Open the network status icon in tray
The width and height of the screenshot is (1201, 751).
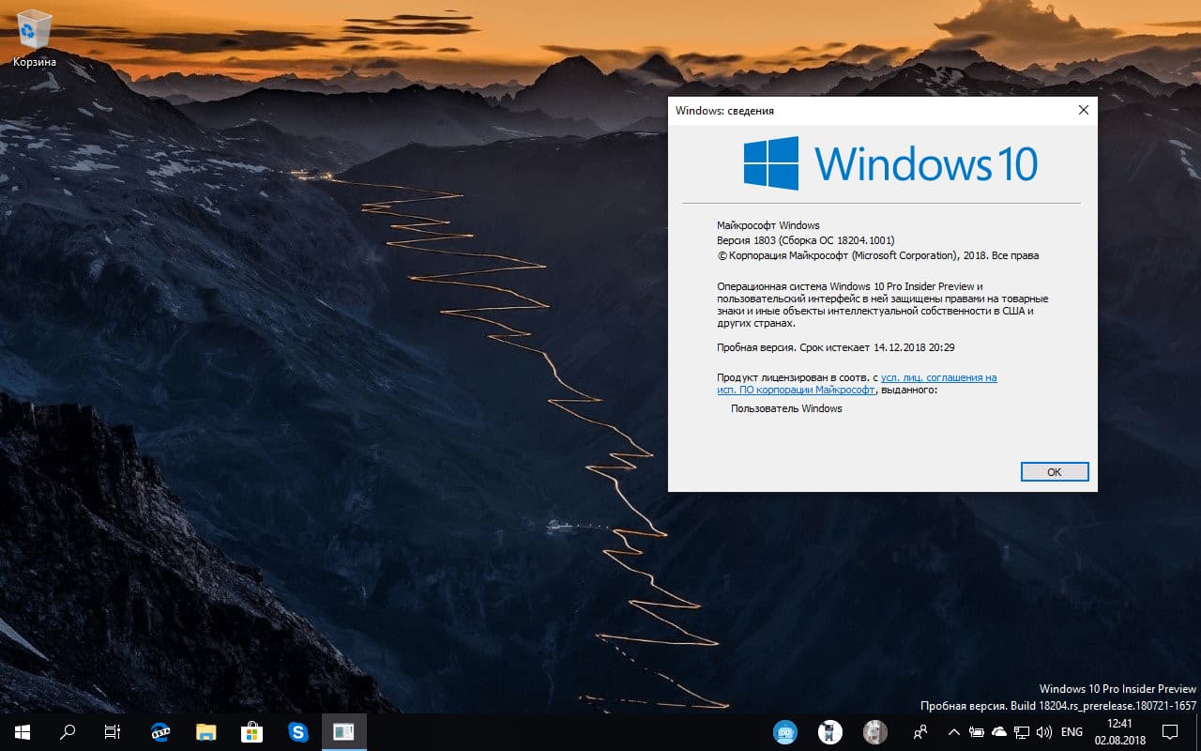pyautogui.click(x=1020, y=732)
